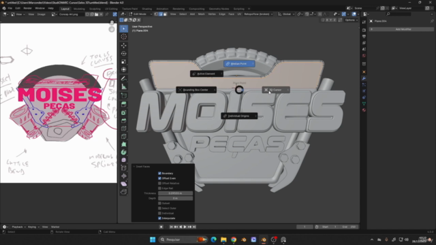Open the Keying dropdown in timeline

(33, 227)
